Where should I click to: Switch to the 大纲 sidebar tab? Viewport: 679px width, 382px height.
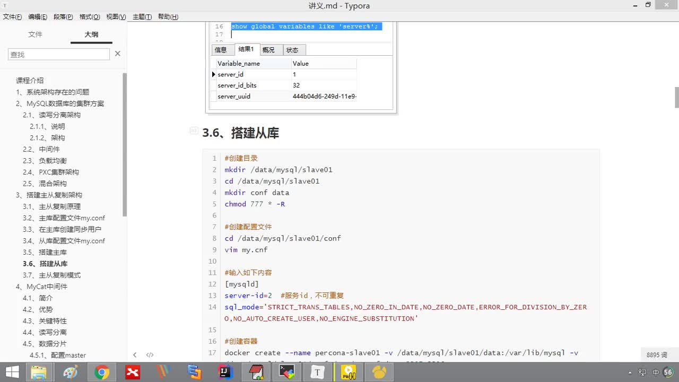91,34
